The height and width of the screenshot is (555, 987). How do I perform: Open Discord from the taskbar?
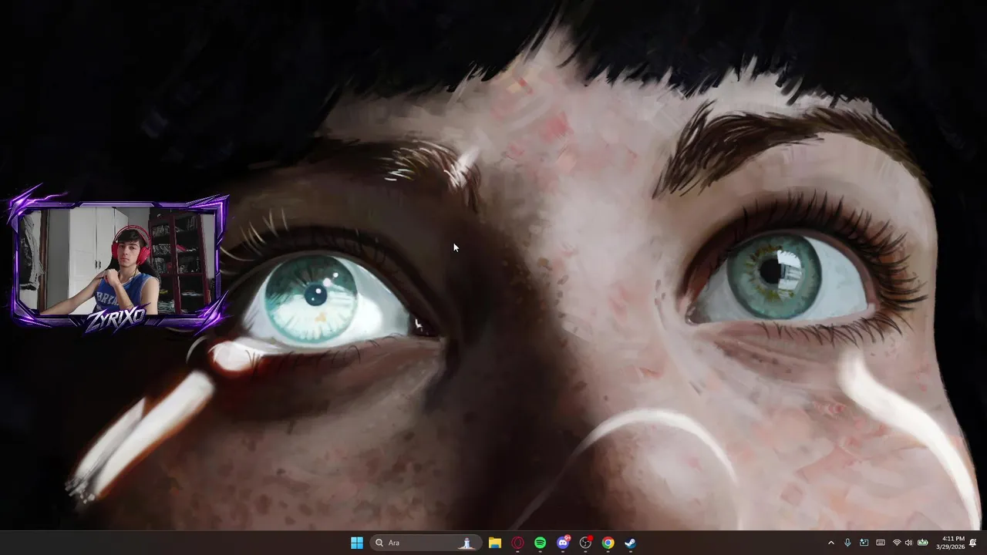coord(563,543)
